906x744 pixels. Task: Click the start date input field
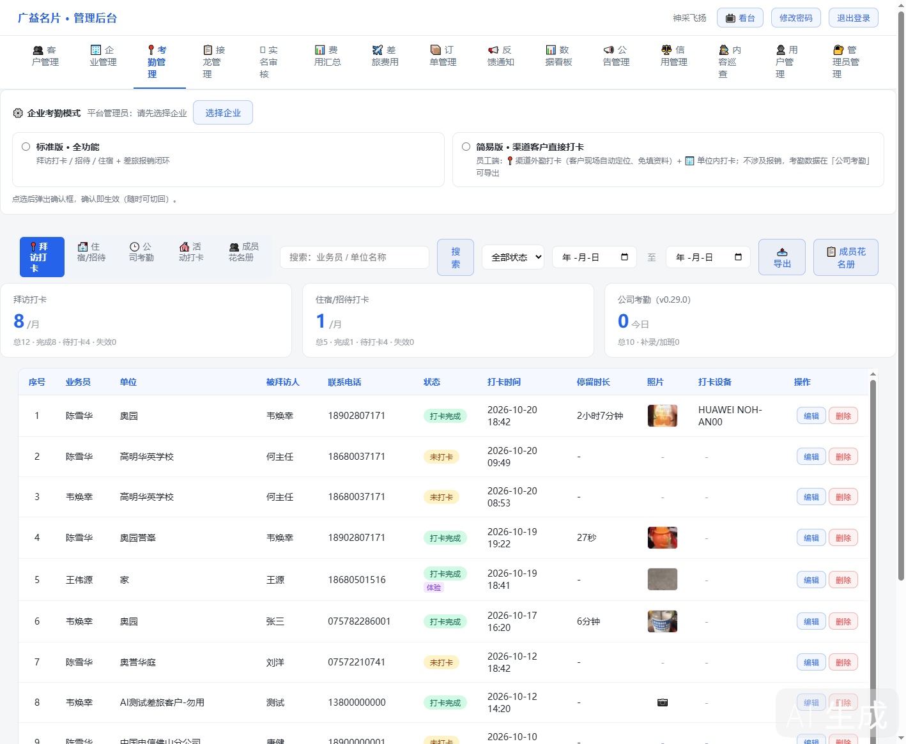(x=594, y=257)
